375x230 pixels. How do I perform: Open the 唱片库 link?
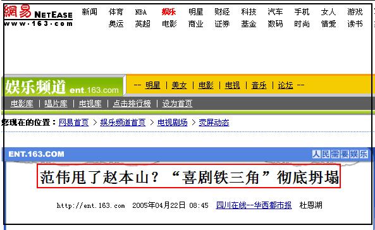click(56, 104)
